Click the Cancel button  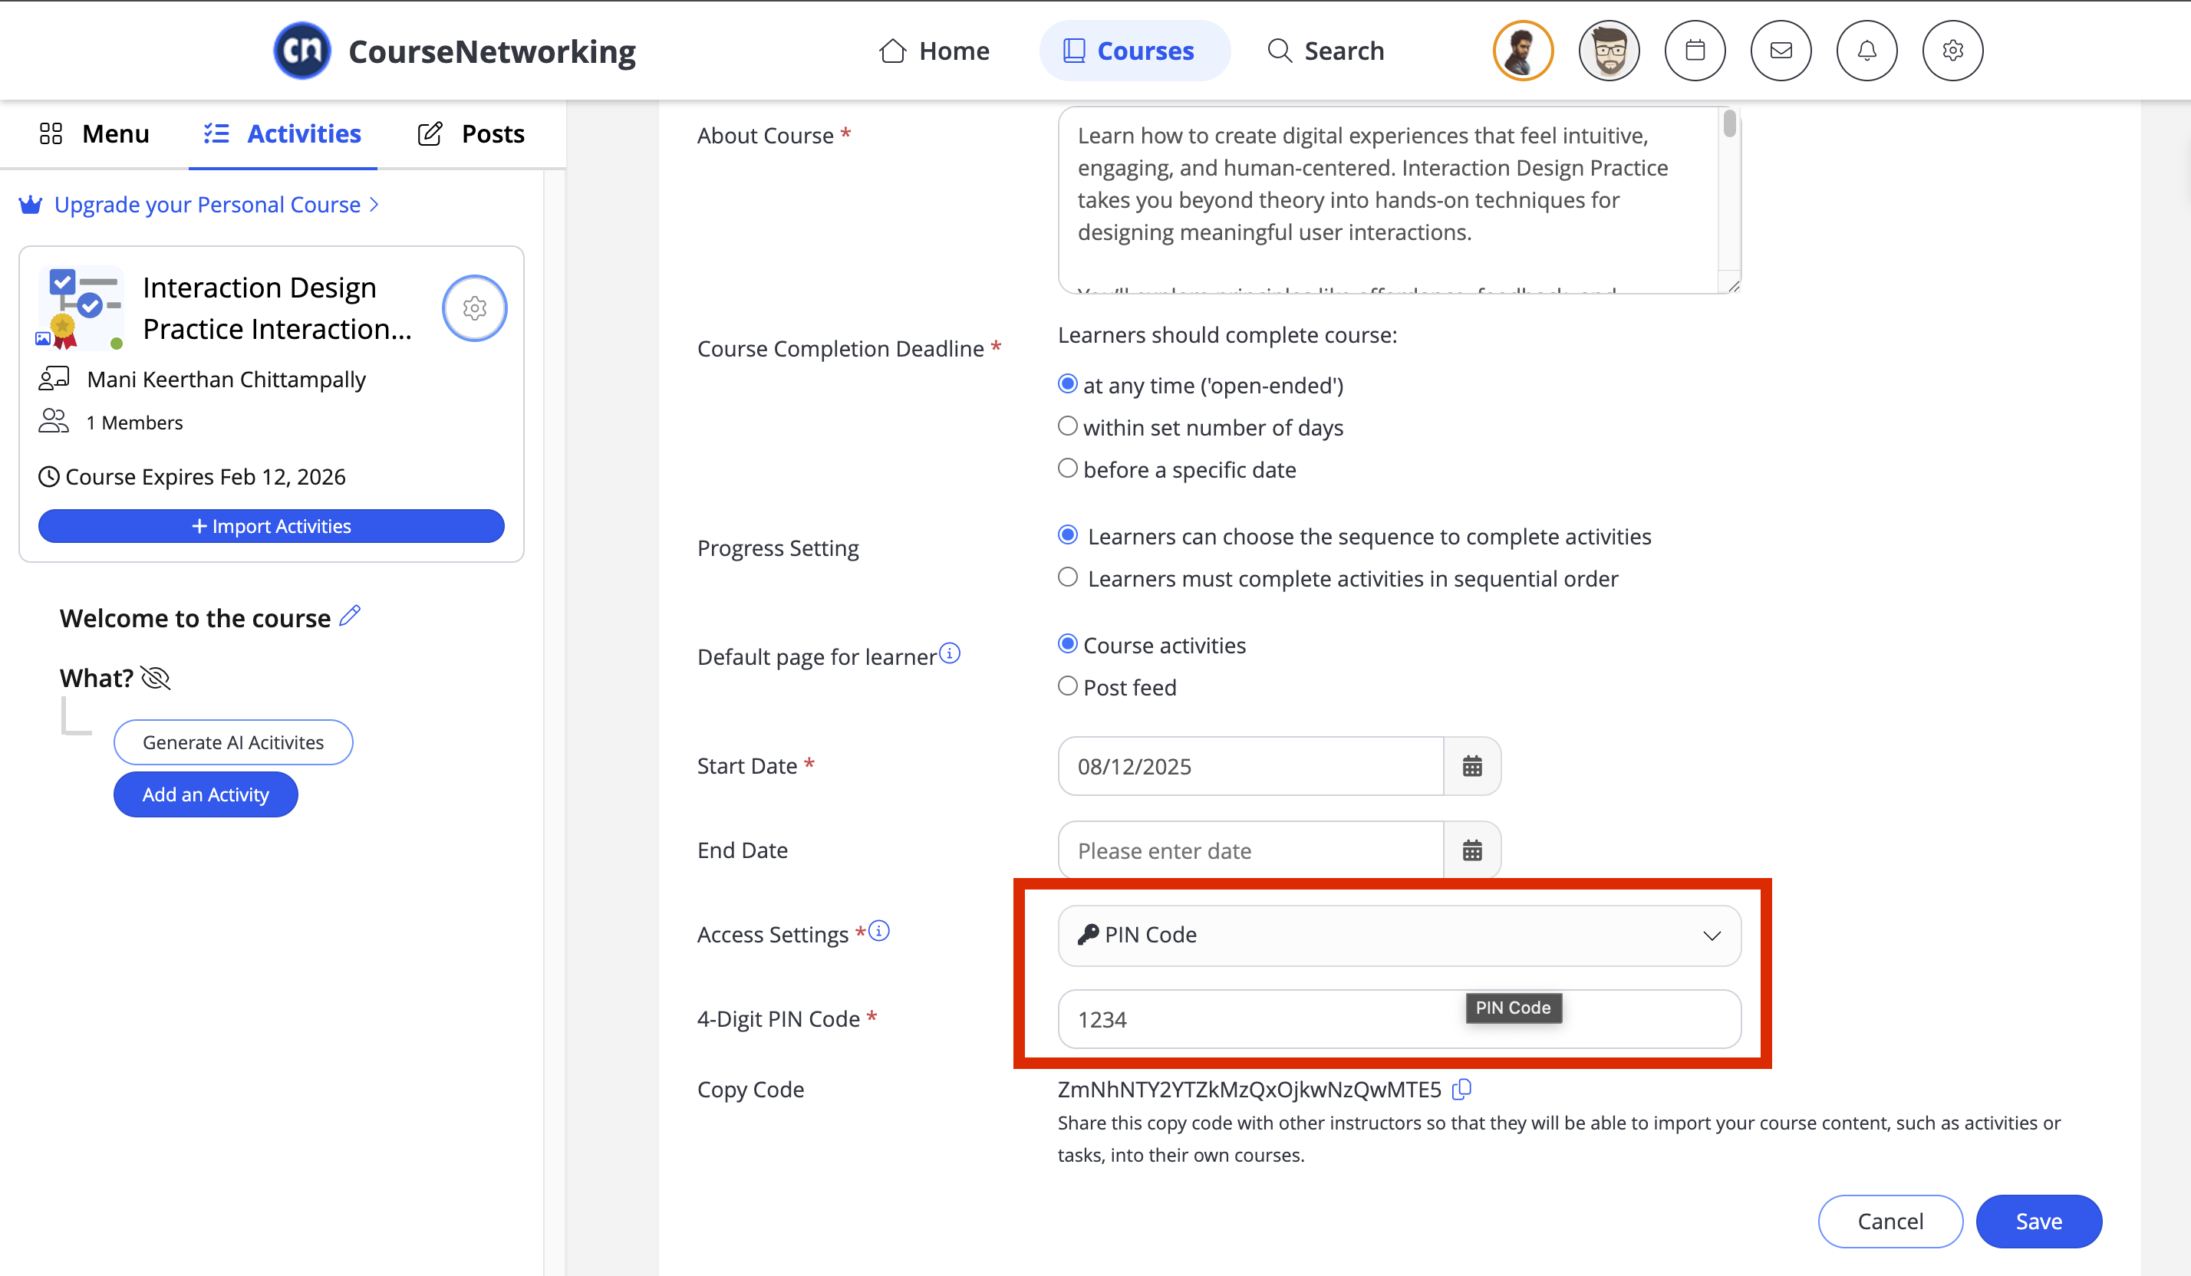[1890, 1222]
